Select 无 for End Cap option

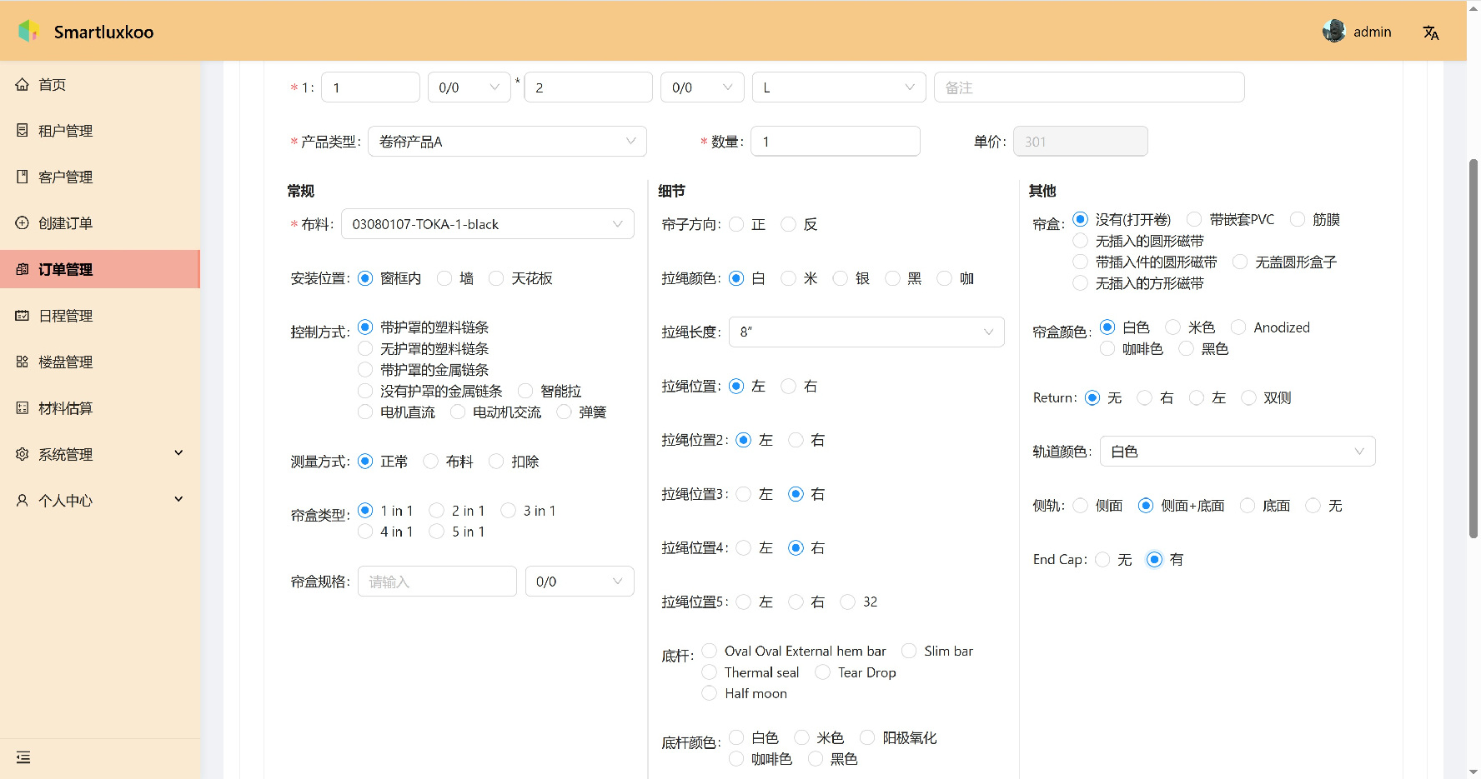1103,560
